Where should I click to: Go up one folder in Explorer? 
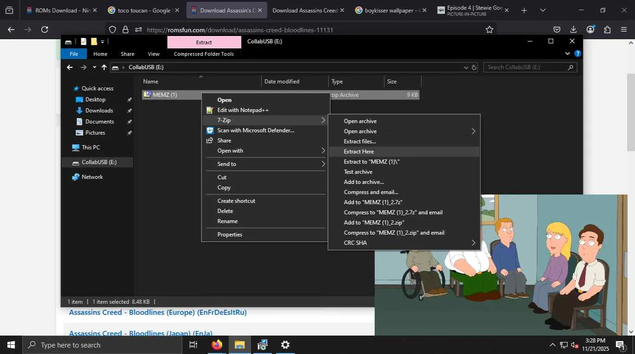click(x=104, y=67)
